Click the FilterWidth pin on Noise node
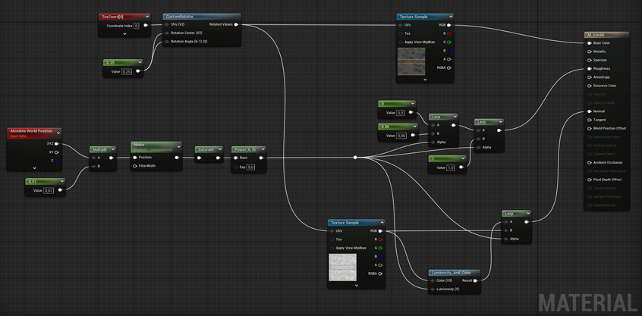The height and width of the screenshot is (316, 642). click(x=134, y=166)
